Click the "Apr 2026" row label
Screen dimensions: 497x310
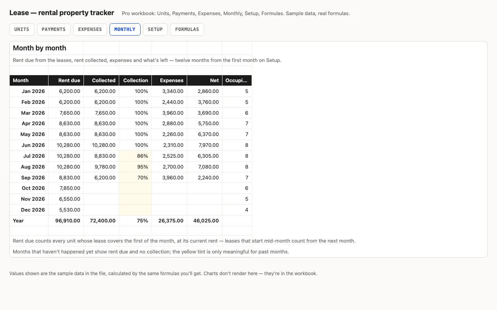tap(29, 124)
